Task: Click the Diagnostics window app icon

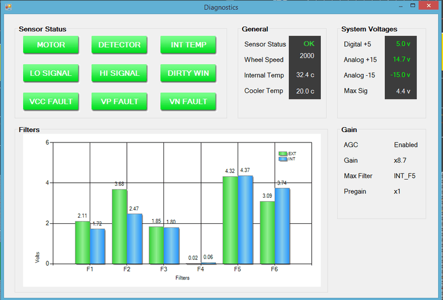Action: point(8,7)
